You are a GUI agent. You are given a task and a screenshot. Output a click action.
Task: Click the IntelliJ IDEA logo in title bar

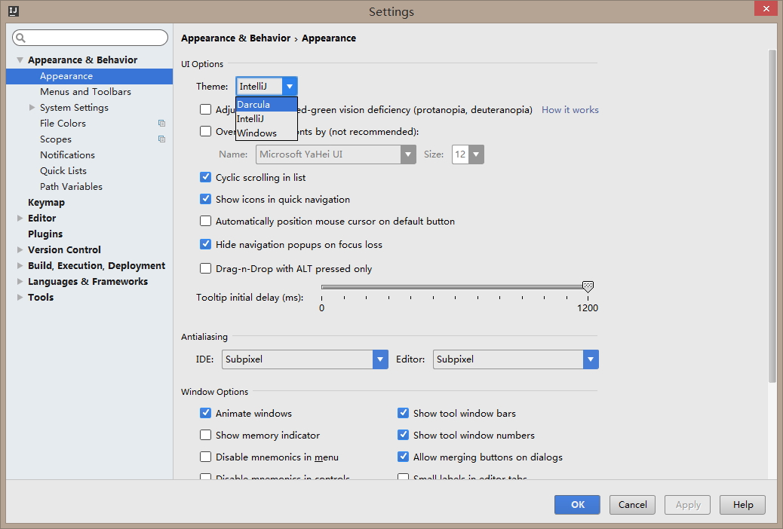(14, 11)
